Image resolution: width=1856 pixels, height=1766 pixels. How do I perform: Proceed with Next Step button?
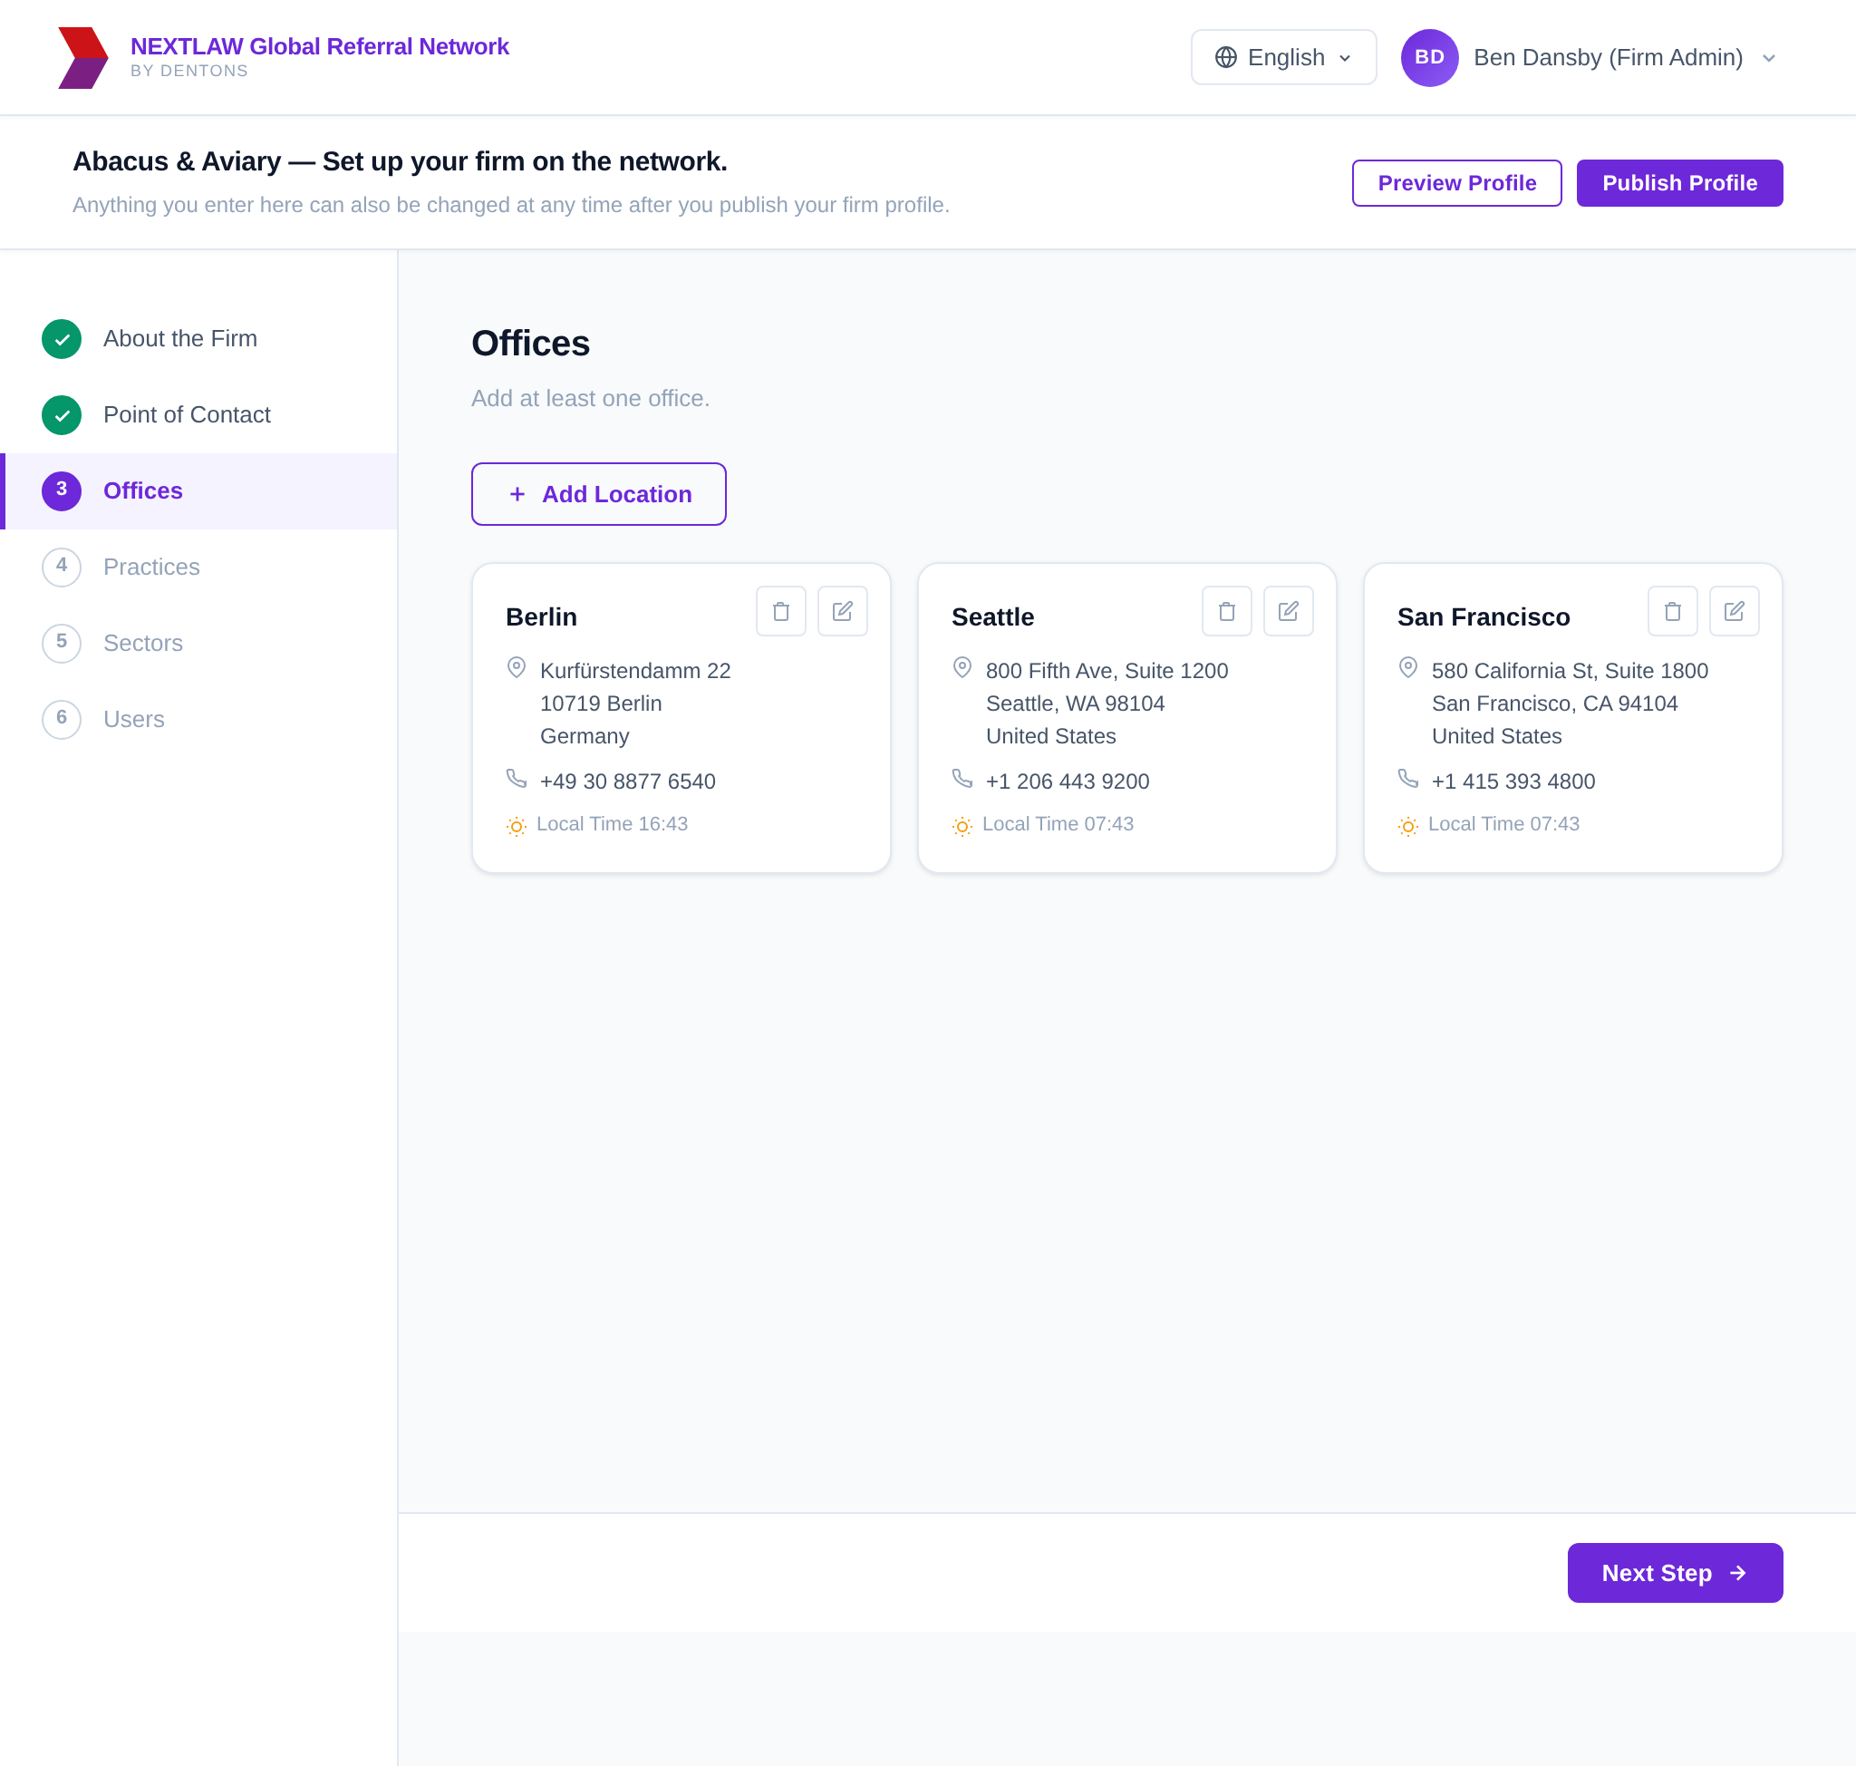1675,1573
